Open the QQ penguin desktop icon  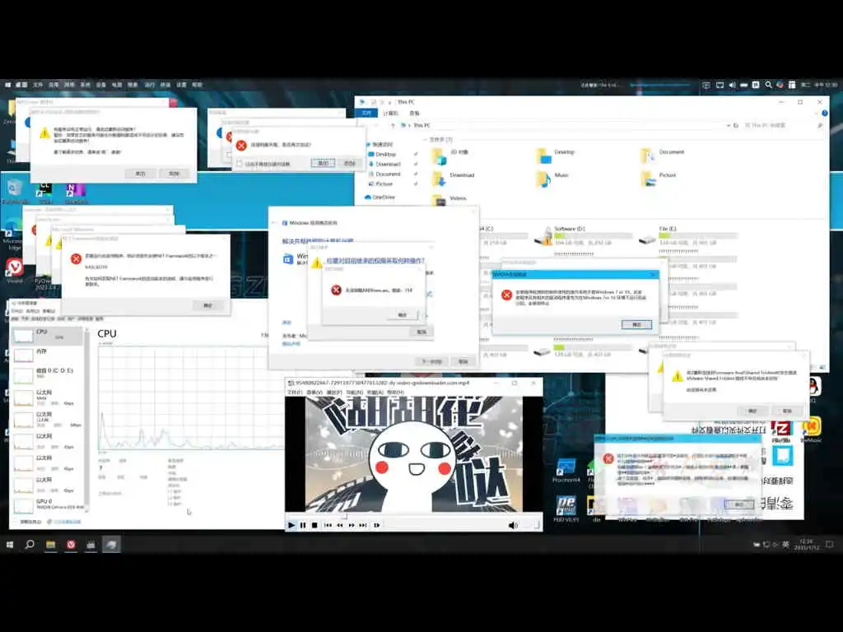tap(814, 389)
